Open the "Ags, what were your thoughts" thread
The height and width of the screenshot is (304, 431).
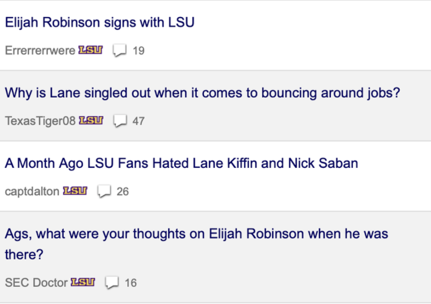pyautogui.click(x=196, y=244)
